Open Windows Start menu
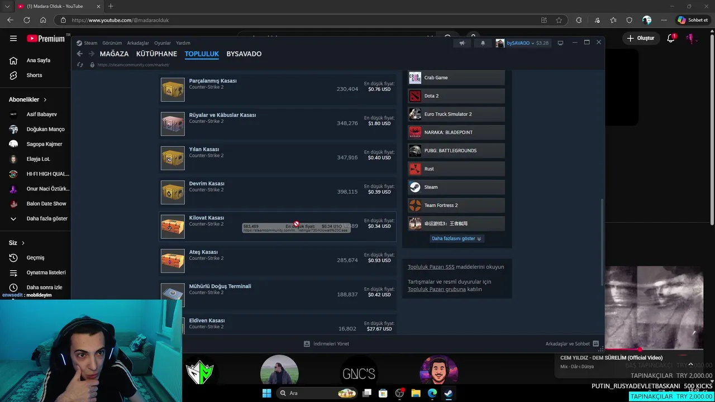715x402 pixels. coord(266,393)
